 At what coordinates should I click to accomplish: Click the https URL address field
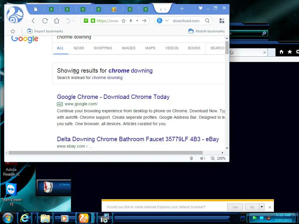107,21
